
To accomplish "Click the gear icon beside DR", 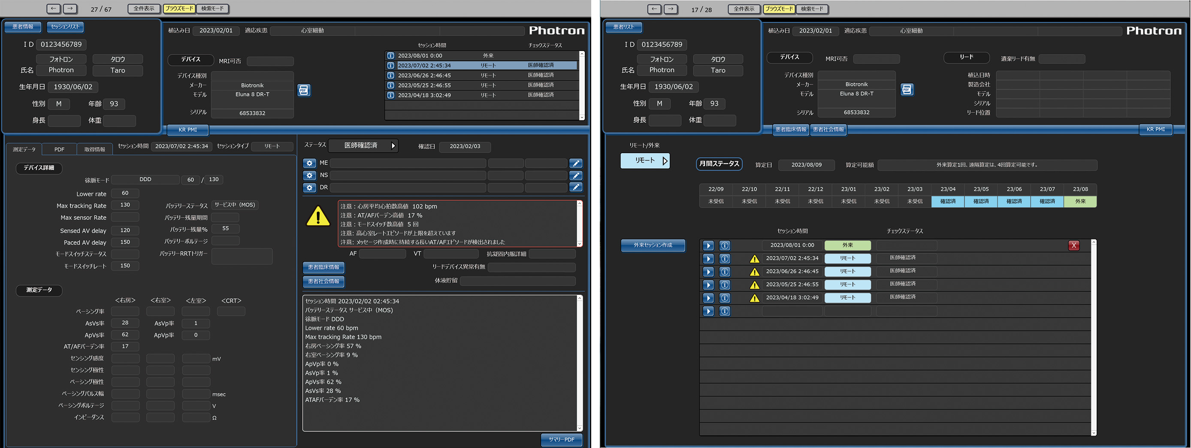I will (309, 188).
